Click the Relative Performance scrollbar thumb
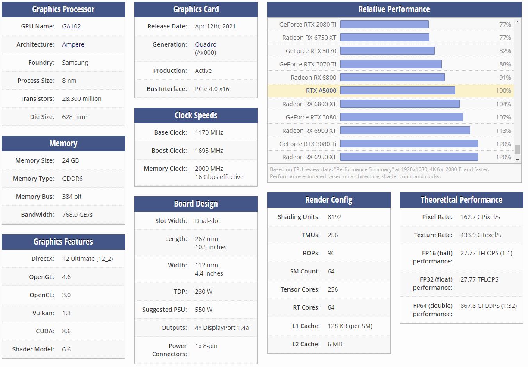 (518, 149)
